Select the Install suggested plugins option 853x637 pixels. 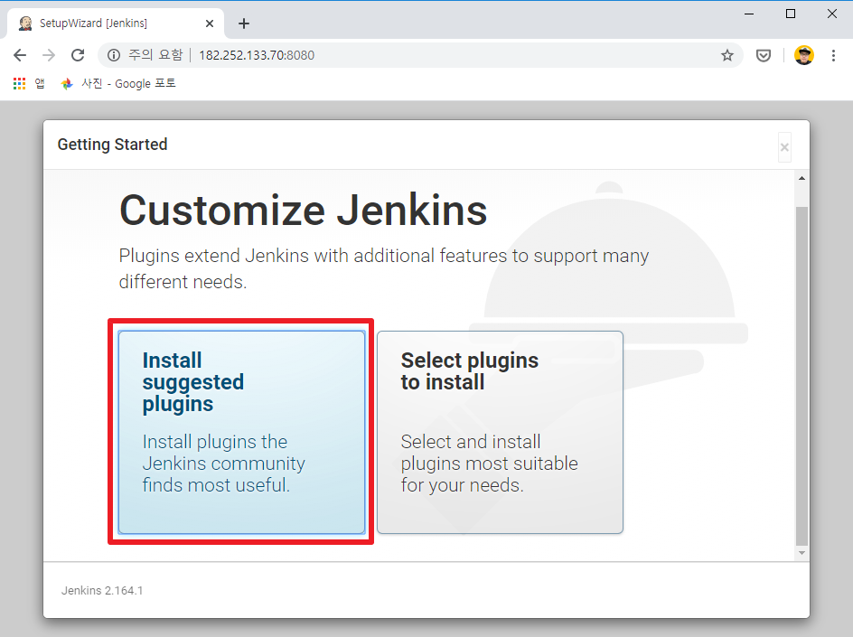239,431
